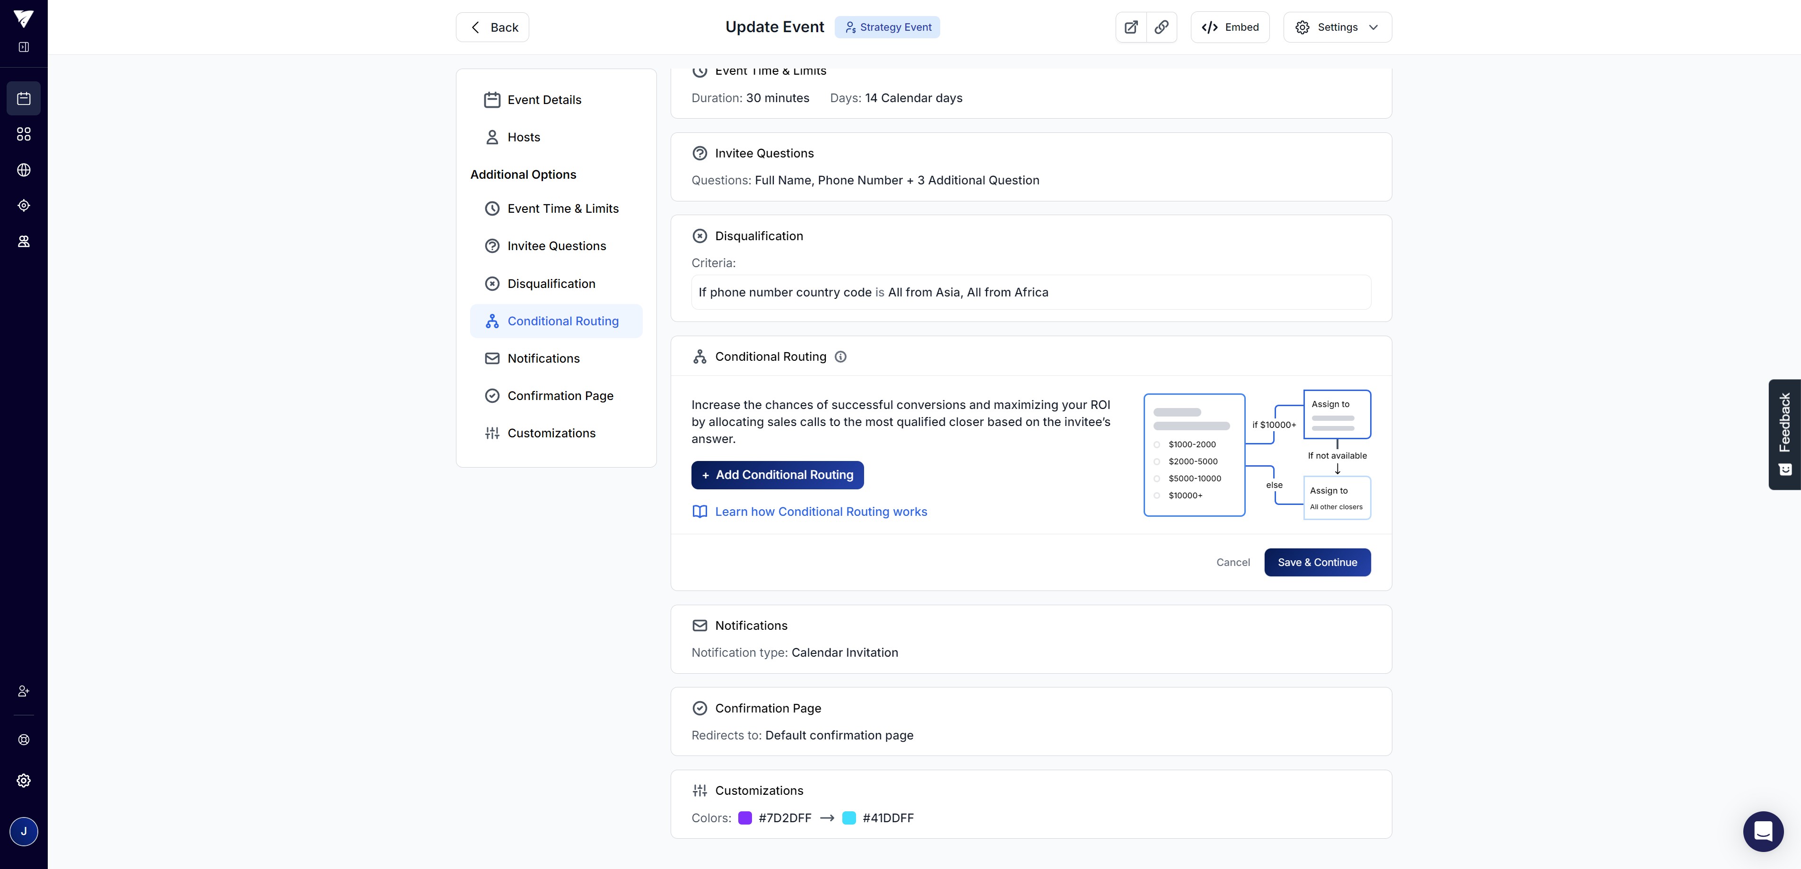Screen dimensions: 1801x869
Task: Select the $5000-10000 radio option
Action: [1156, 479]
